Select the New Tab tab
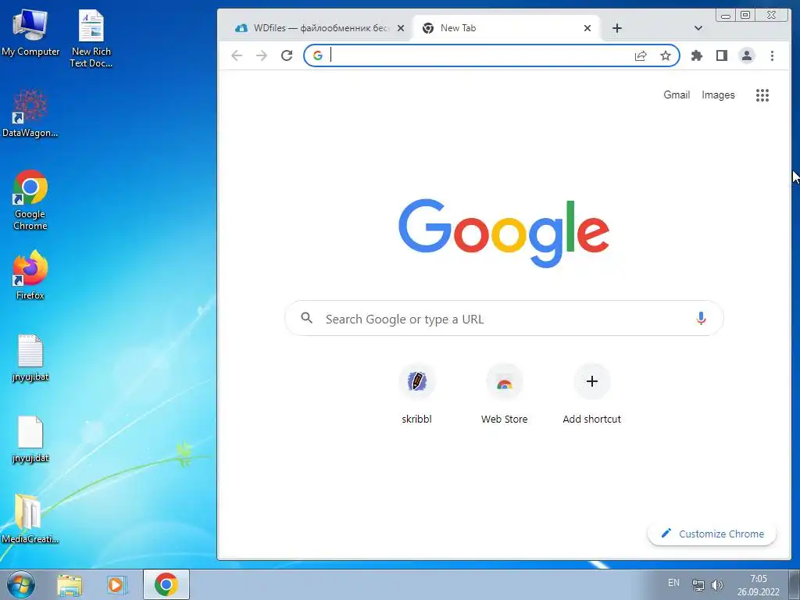The width and height of the screenshot is (800, 600). pyautogui.click(x=505, y=28)
